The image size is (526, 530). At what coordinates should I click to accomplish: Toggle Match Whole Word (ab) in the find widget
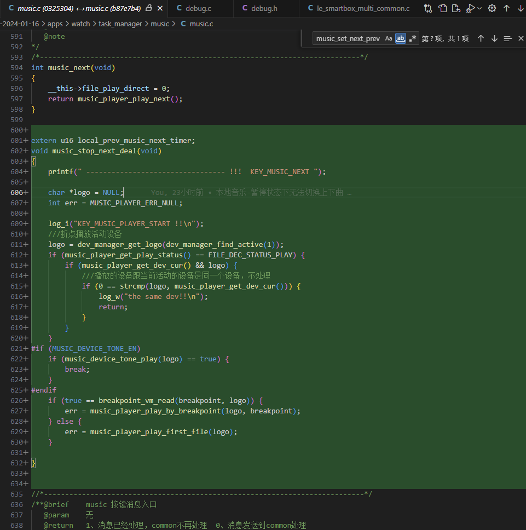click(401, 38)
